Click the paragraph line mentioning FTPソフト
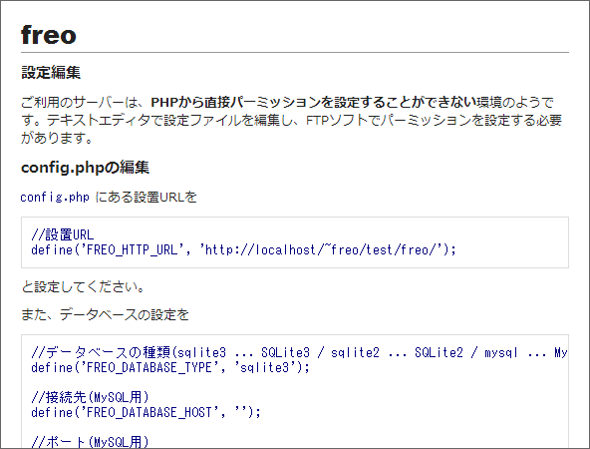Image resolution: width=590 pixels, height=449 pixels. 292,120
